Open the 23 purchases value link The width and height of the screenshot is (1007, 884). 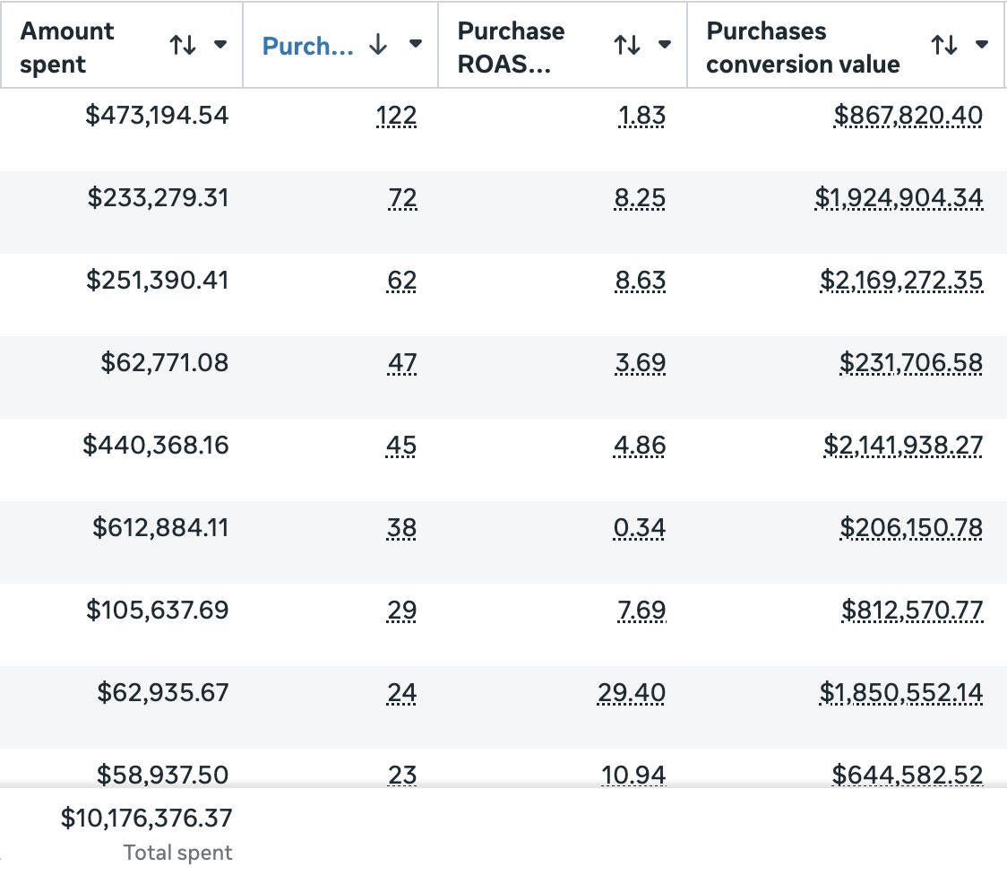(402, 775)
